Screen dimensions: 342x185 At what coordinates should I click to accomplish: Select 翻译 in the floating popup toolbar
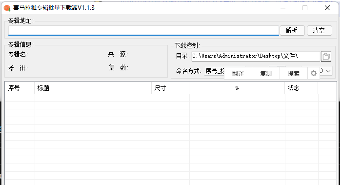tap(238, 73)
